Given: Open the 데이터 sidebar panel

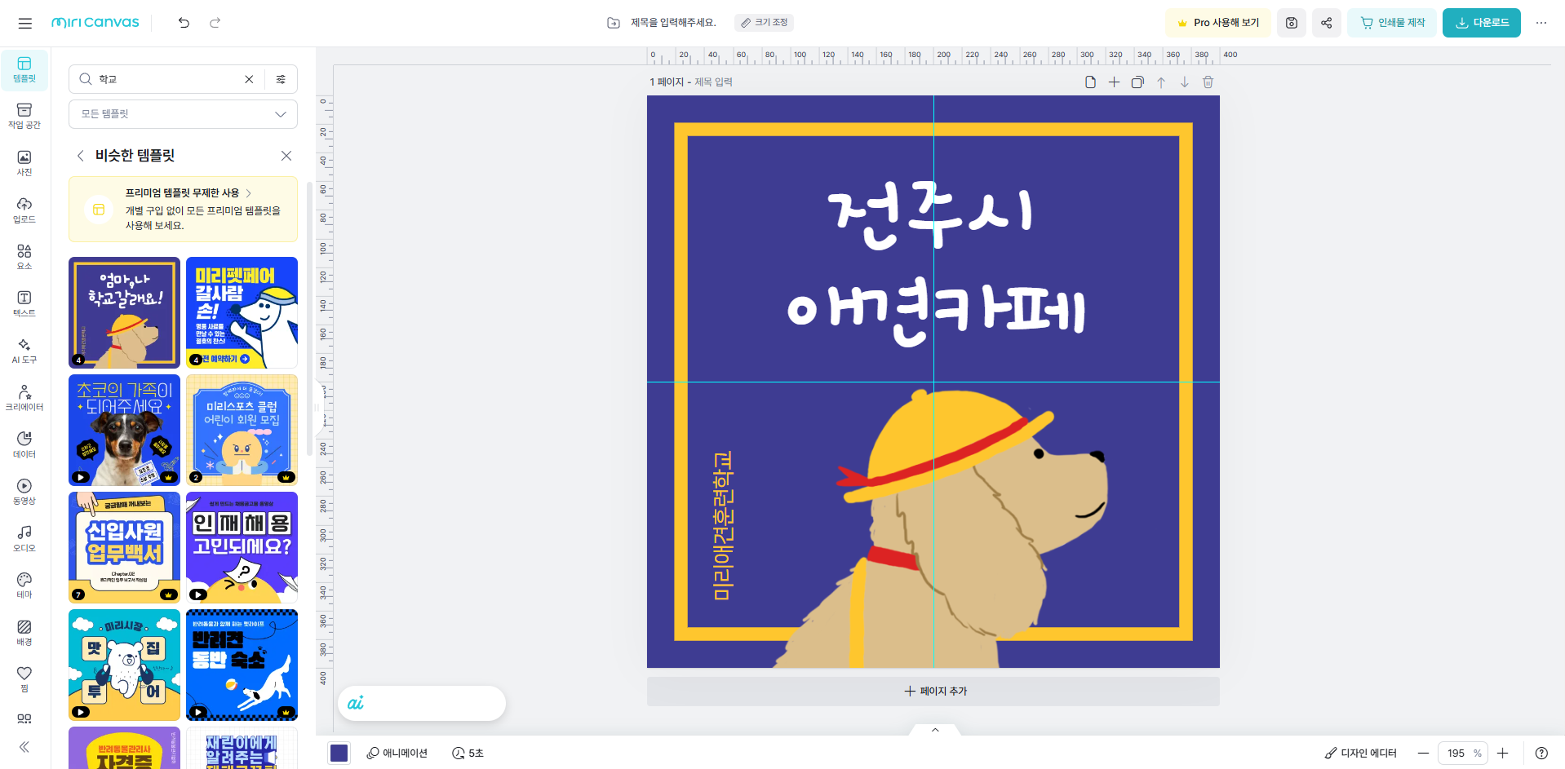Looking at the screenshot, I should coord(24,445).
